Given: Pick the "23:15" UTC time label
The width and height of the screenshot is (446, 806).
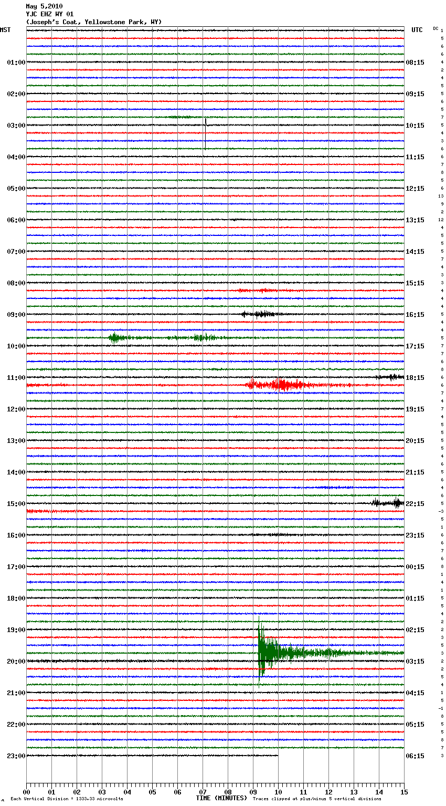Looking at the screenshot, I should click(x=415, y=535).
